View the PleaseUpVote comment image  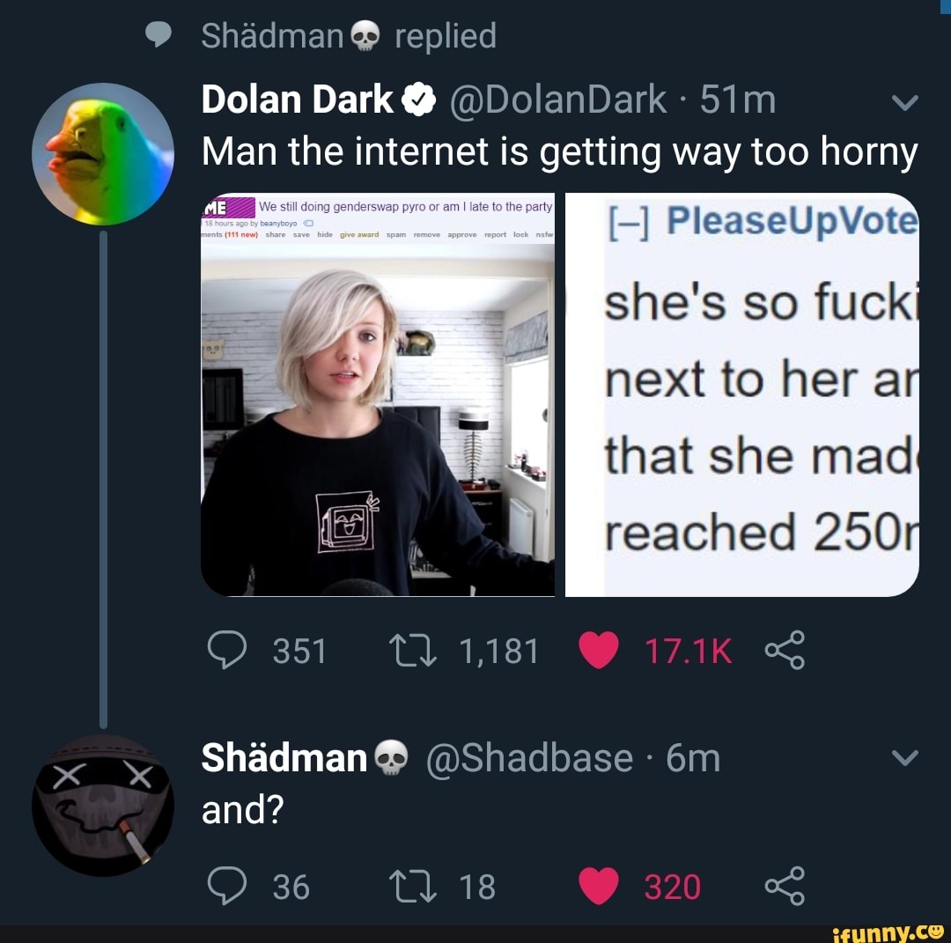[x=741, y=394]
